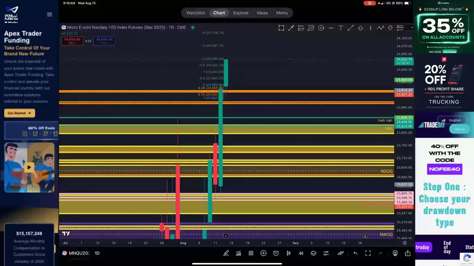This screenshot has height=266, width=474.
Task: Click the NDOG level label
Action: pyautogui.click(x=386, y=171)
